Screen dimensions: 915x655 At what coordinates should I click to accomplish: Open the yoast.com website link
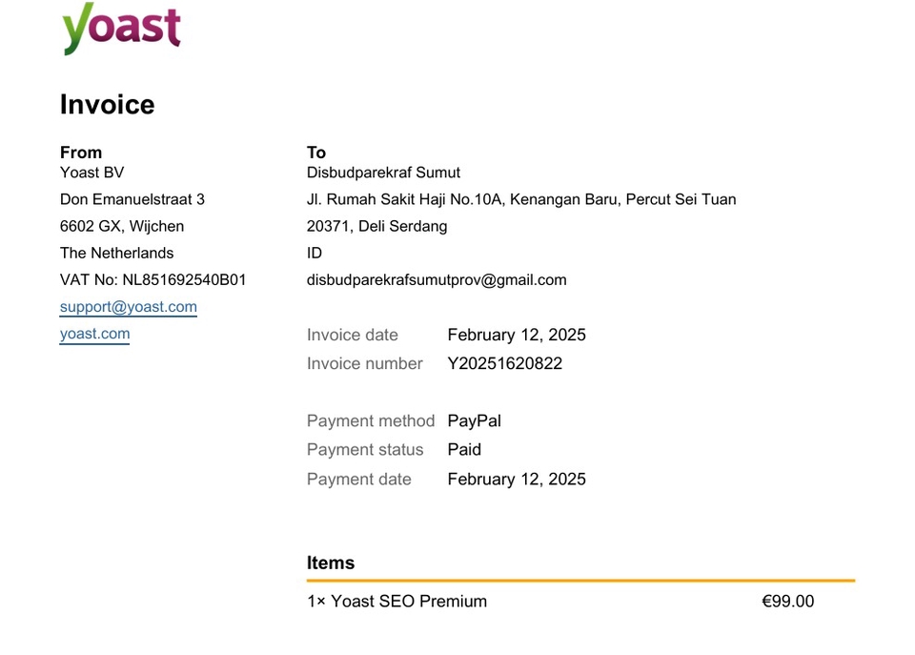click(94, 334)
